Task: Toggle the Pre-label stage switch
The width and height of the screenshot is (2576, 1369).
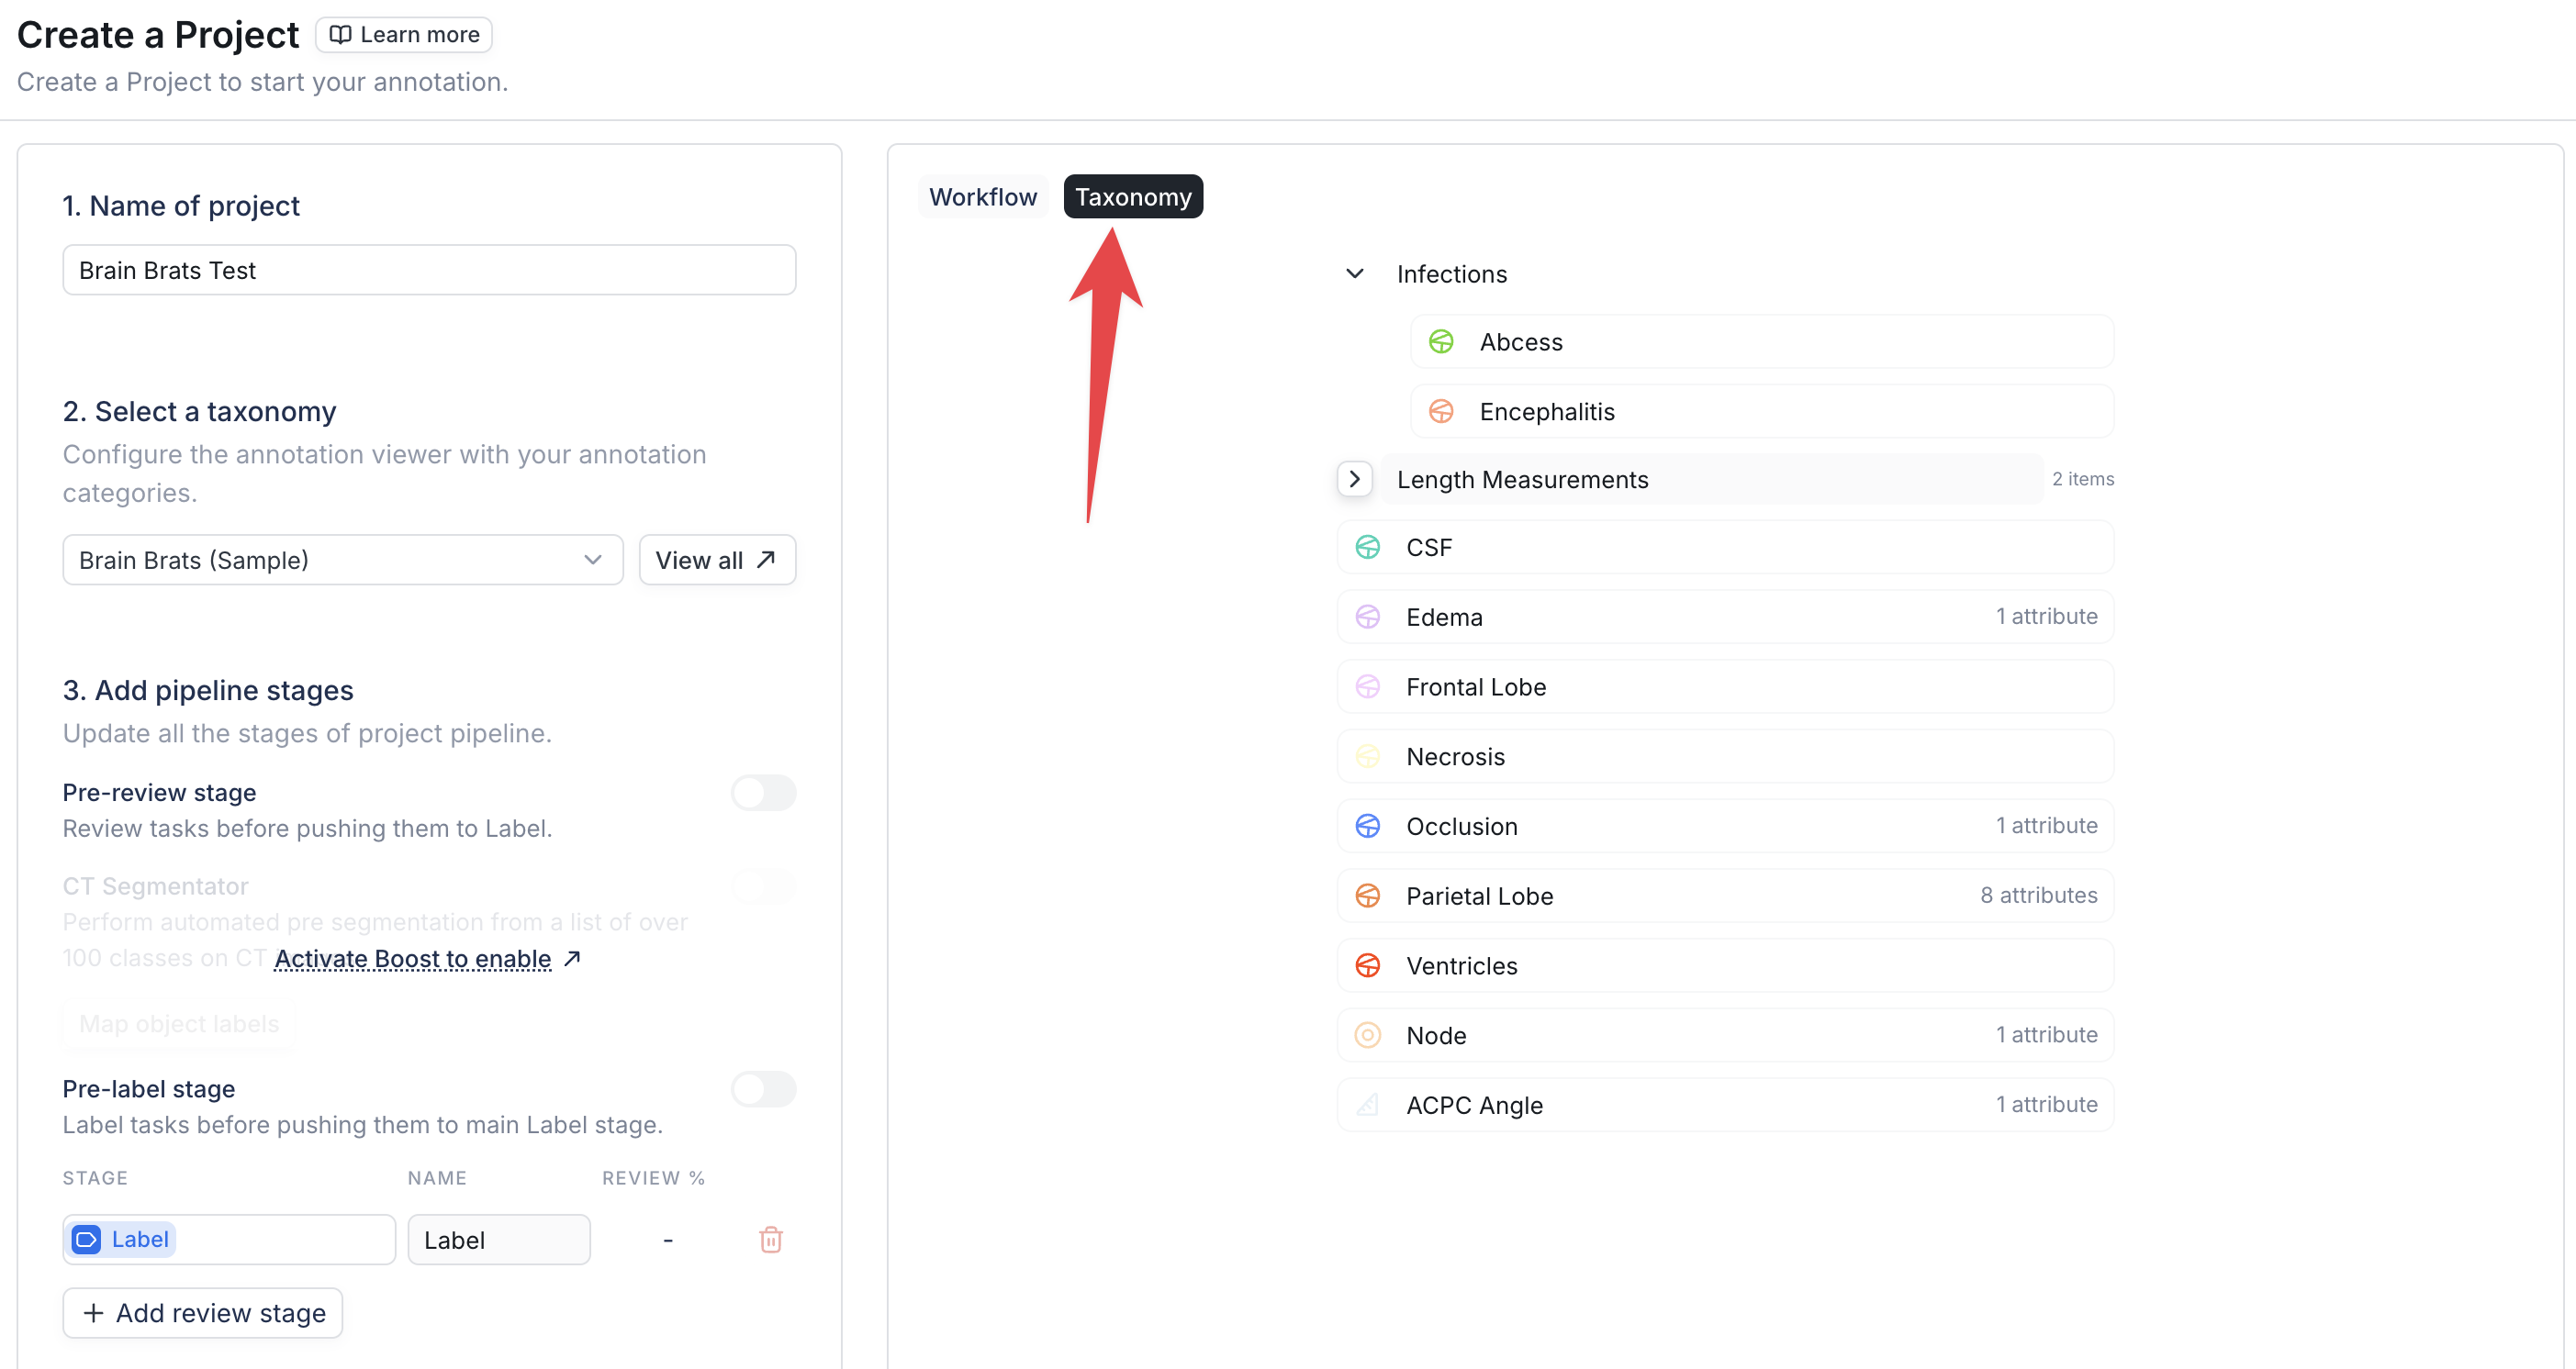Action: pos(763,1089)
